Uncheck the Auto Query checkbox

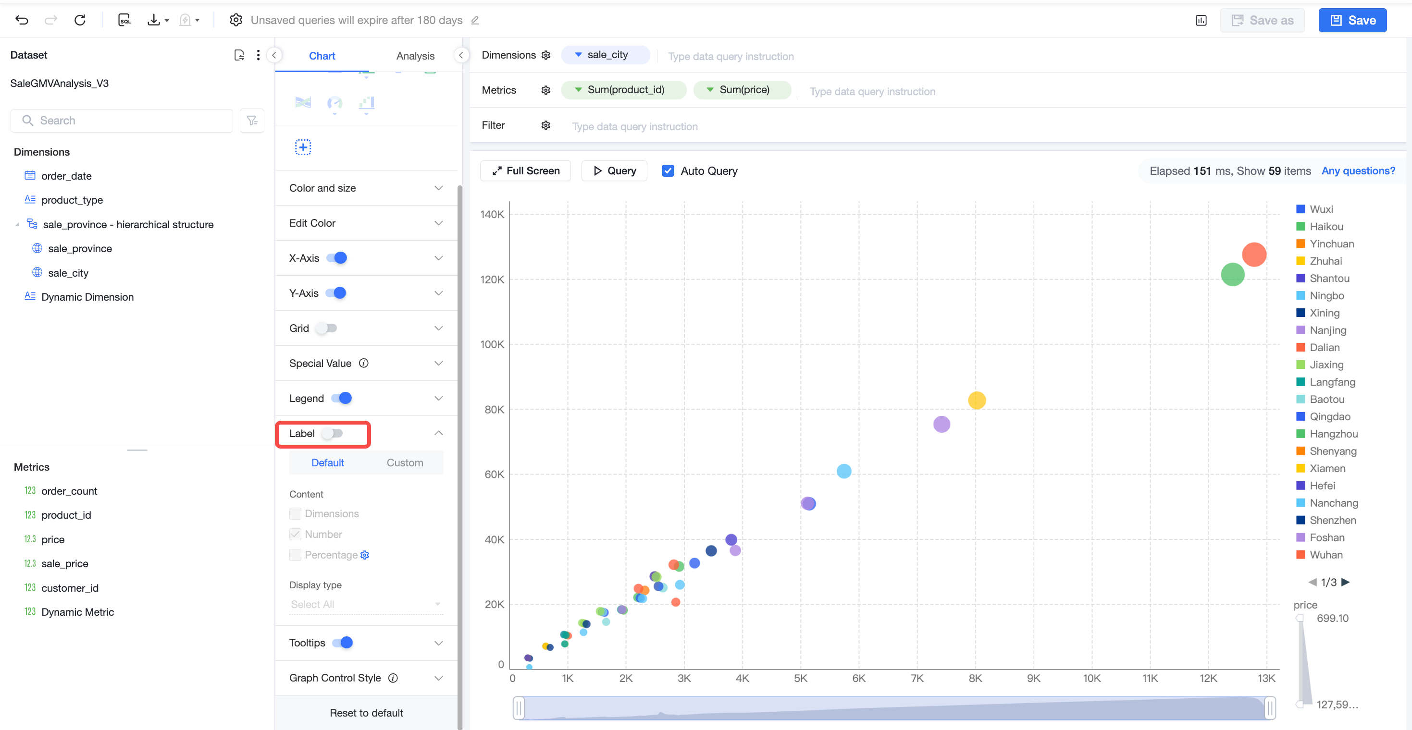[x=668, y=171]
